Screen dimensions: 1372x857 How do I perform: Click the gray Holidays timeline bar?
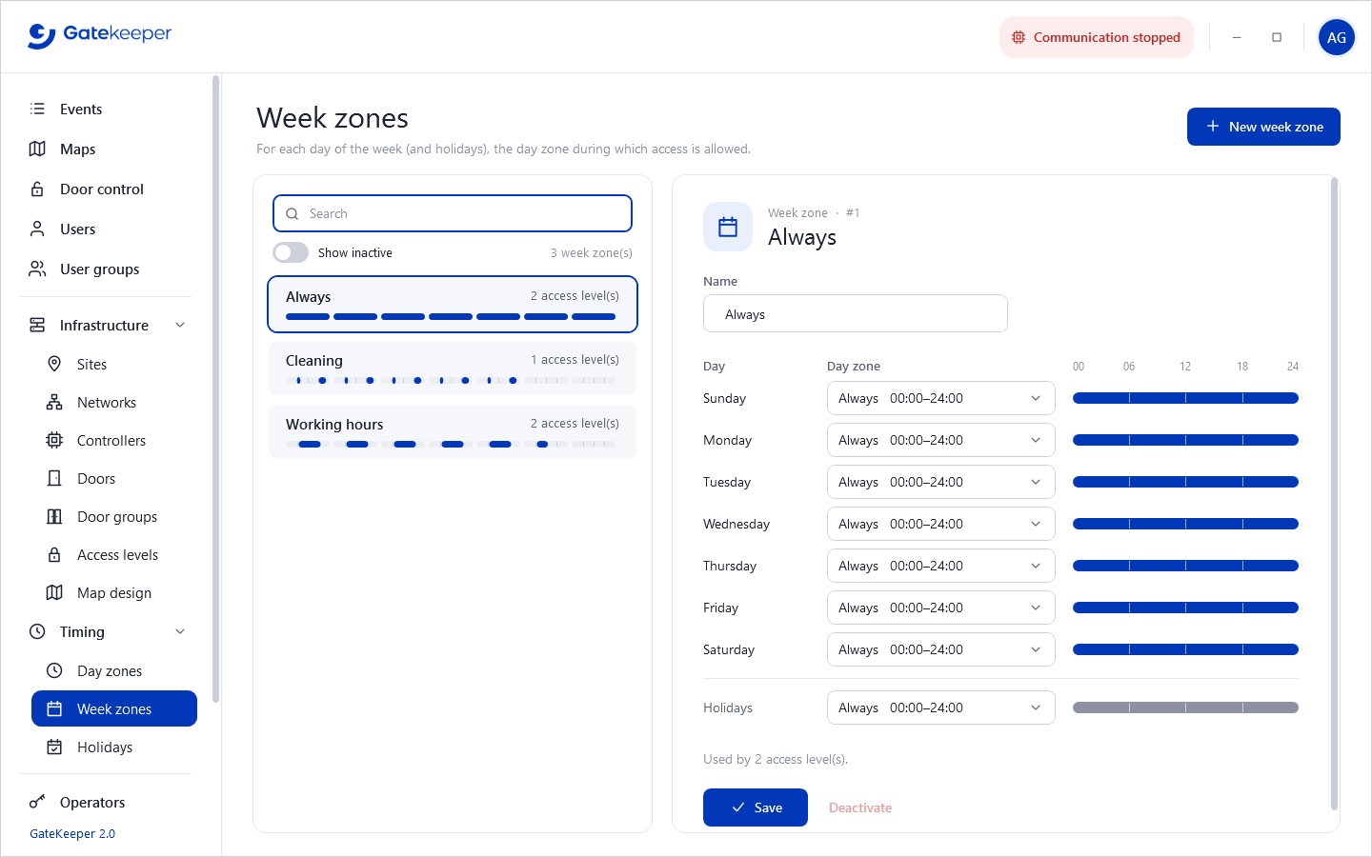(1185, 708)
